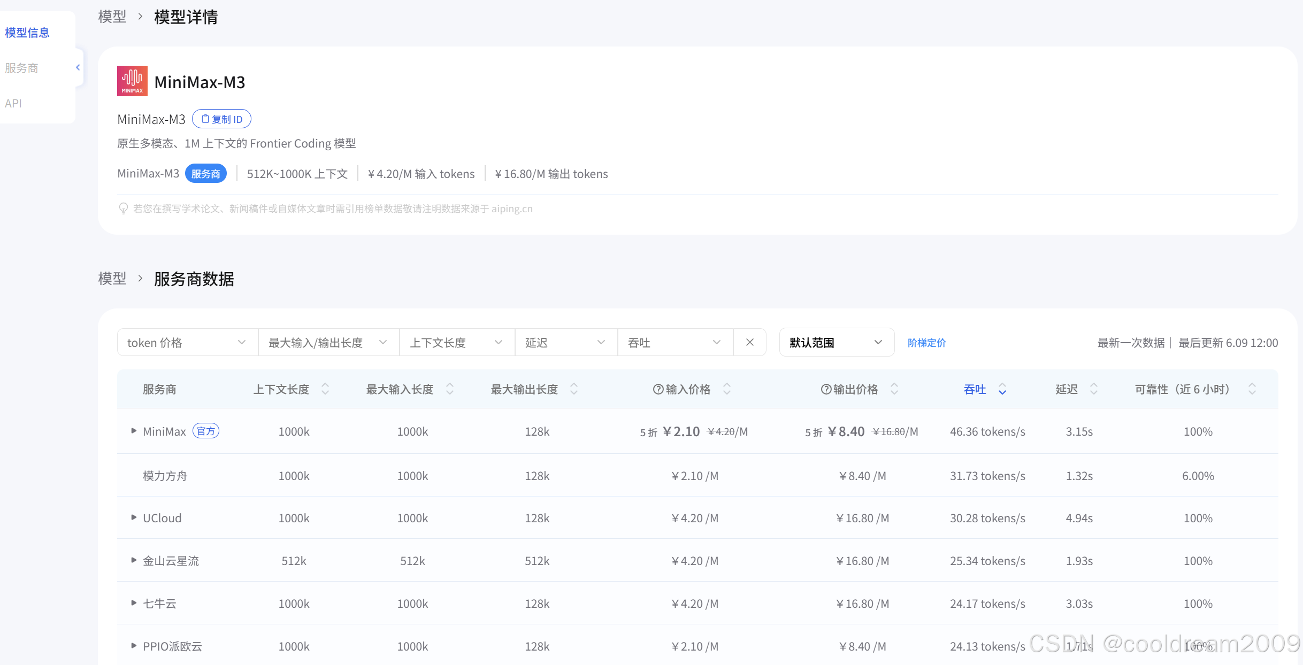Click the 模力方舟 provider name

tap(165, 476)
